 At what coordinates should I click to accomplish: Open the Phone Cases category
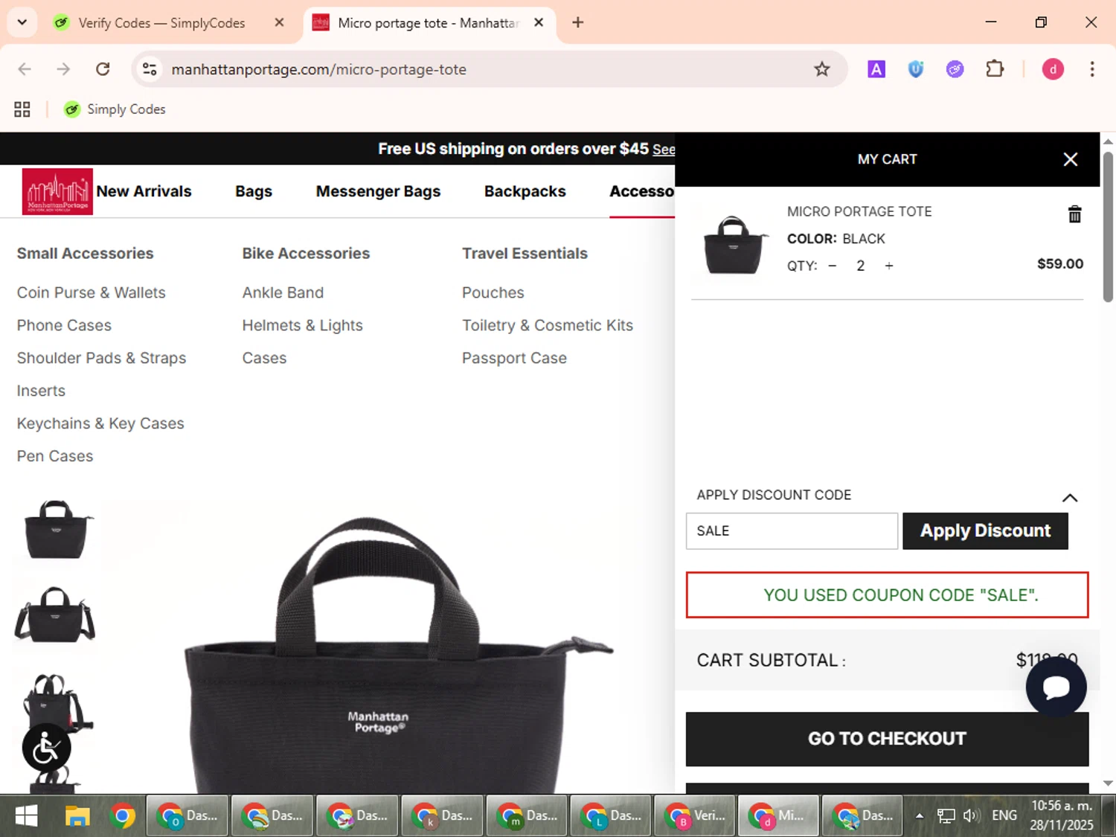point(64,325)
